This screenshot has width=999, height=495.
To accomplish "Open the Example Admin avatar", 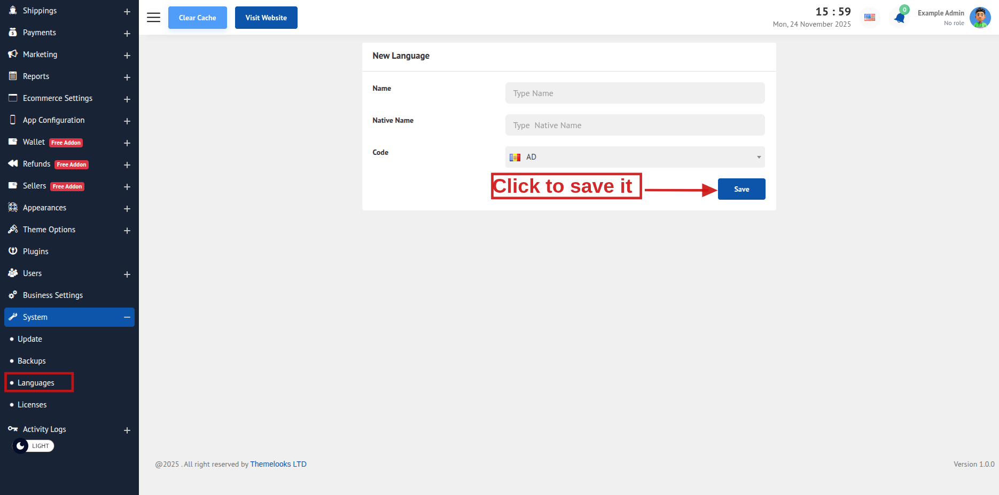I will point(980,18).
